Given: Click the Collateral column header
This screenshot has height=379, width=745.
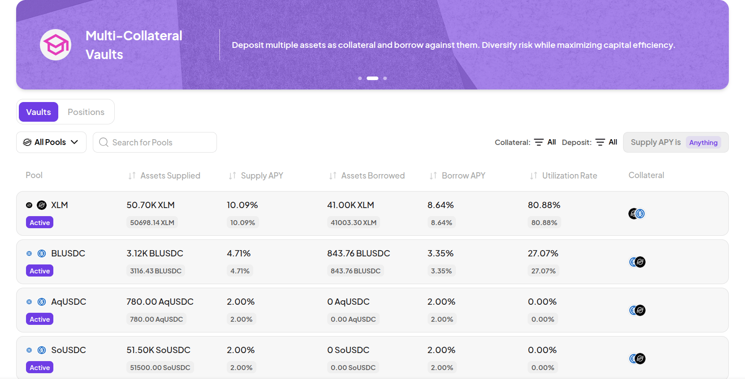Looking at the screenshot, I should tap(646, 175).
